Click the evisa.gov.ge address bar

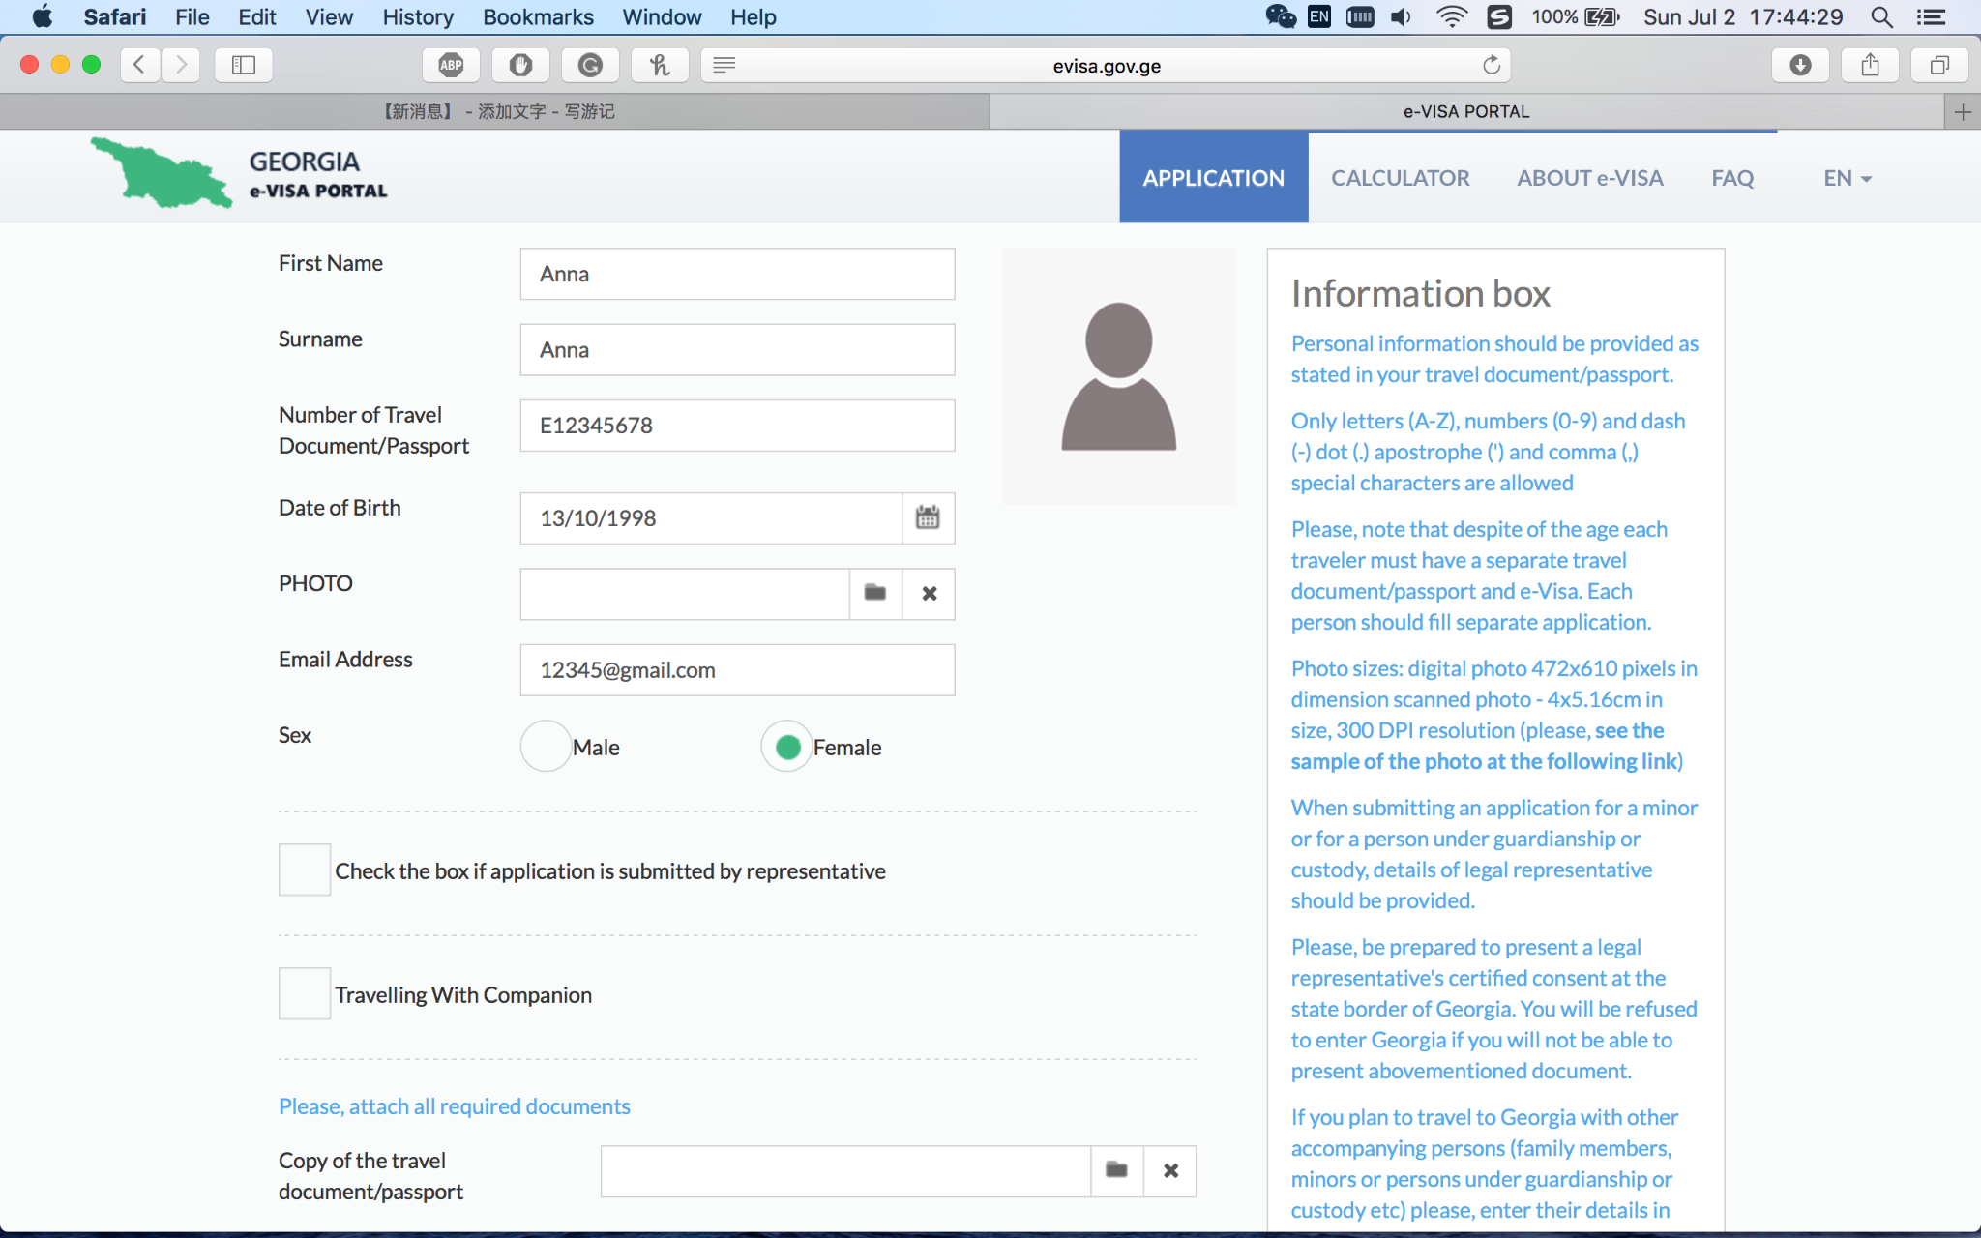(1106, 65)
